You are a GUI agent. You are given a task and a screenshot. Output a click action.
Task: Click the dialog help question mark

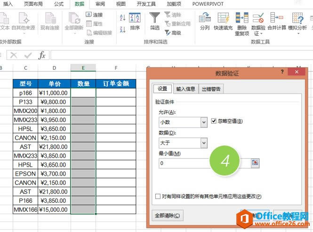[282, 72]
